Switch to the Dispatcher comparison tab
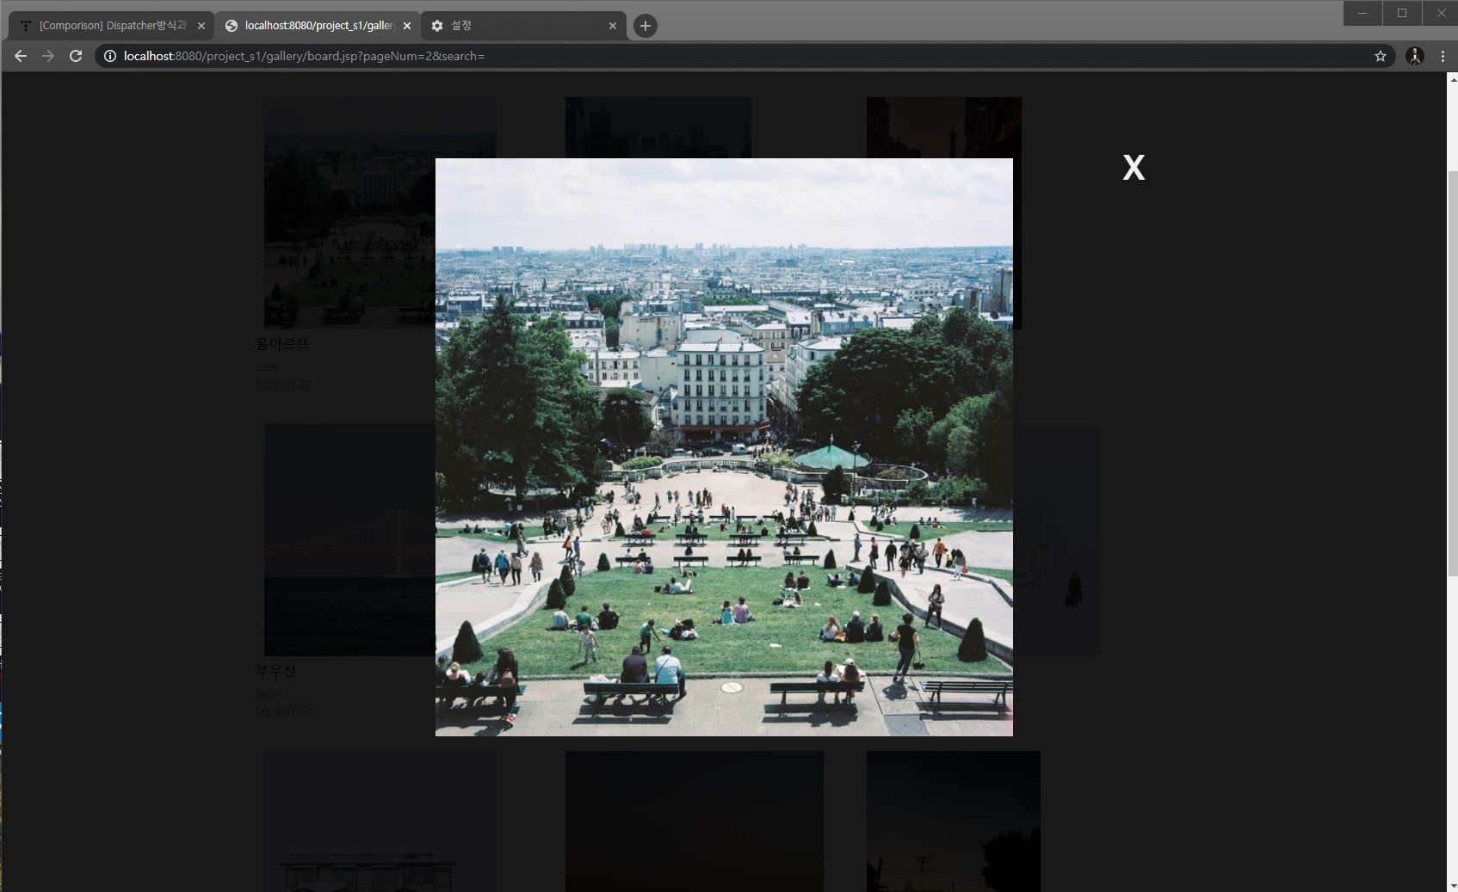This screenshot has width=1458, height=892. tap(111, 26)
